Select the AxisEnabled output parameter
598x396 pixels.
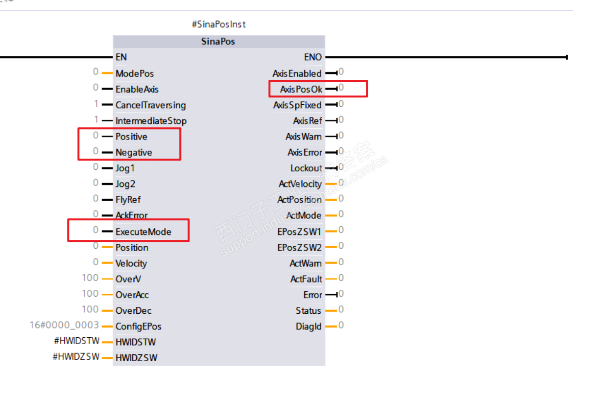pyautogui.click(x=297, y=73)
